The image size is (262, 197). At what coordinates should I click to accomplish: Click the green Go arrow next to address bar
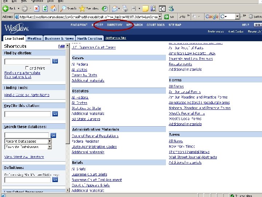[166, 17]
